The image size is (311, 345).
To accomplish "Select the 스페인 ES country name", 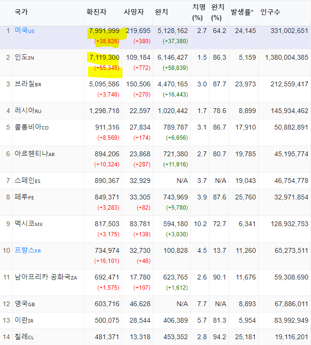I will pyautogui.click(x=28, y=181).
